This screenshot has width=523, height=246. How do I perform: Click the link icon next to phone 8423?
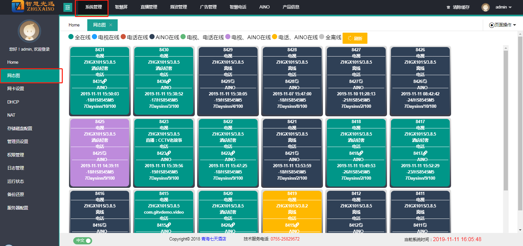169,153
